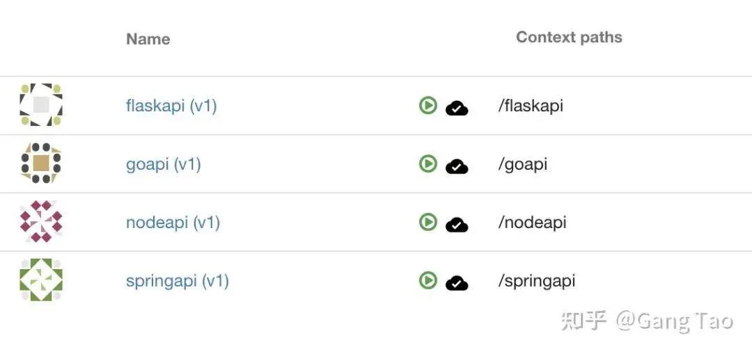Click nodeapi cloud deployed checkmark icon
752x354 pixels.
point(457,225)
